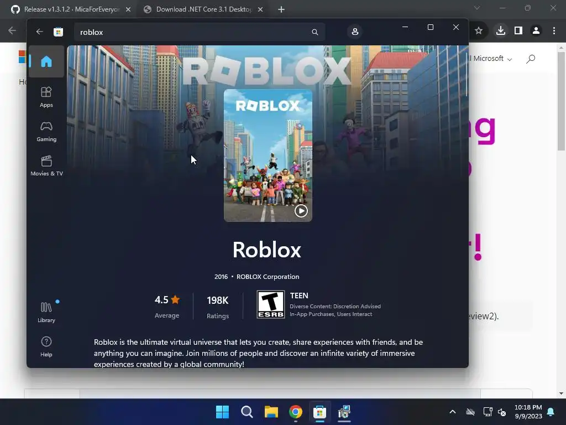Screen dimensions: 566x425
Task: Close the .NET Core download tab
Action: point(260,9)
